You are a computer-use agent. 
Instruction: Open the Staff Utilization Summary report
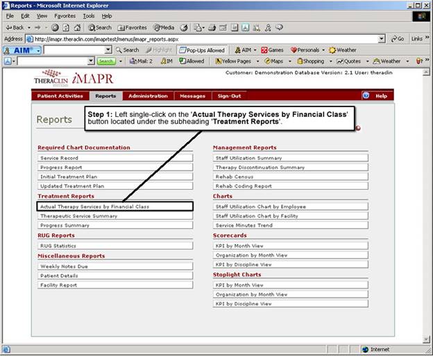click(290, 158)
